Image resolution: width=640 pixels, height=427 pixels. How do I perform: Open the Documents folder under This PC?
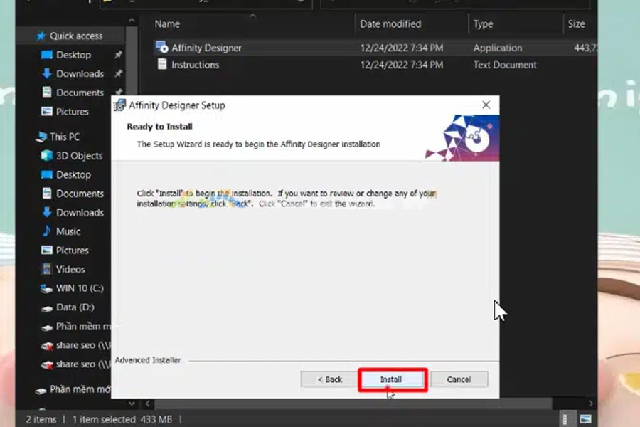point(80,194)
